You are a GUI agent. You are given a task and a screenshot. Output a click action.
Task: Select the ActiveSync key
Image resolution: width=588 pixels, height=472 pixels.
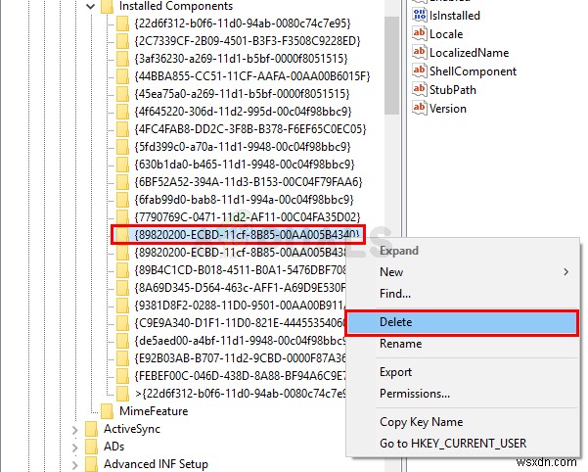(x=132, y=429)
